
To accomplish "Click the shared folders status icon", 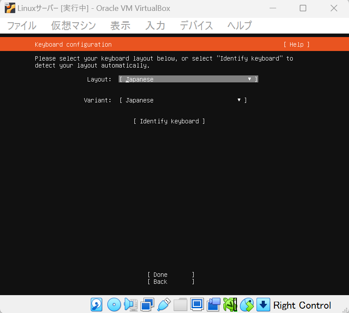I will (180, 305).
